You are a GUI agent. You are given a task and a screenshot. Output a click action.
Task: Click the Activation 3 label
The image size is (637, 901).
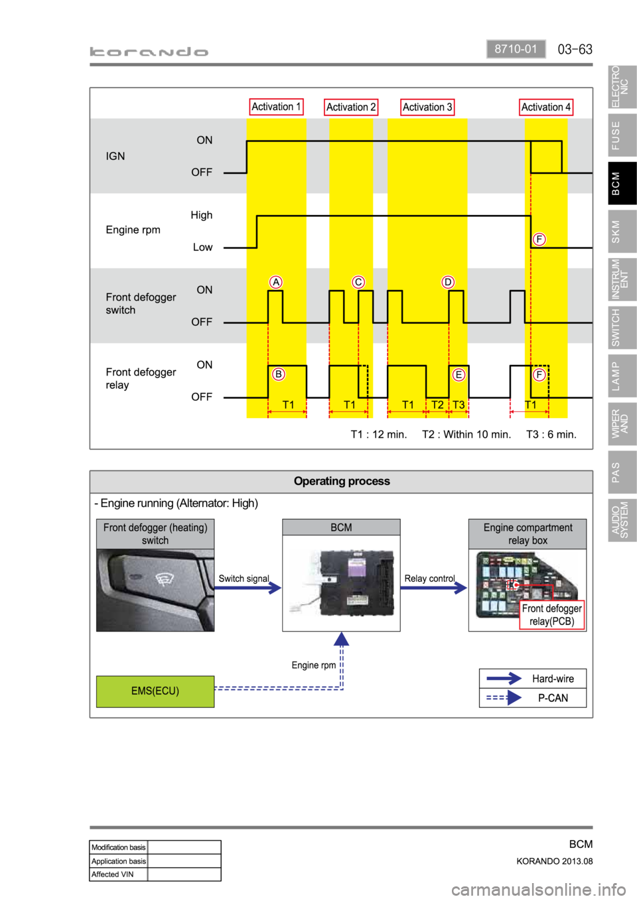click(427, 107)
